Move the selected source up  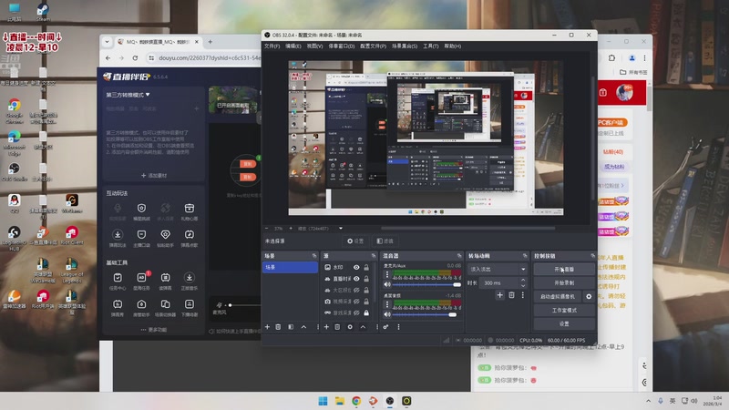click(363, 327)
